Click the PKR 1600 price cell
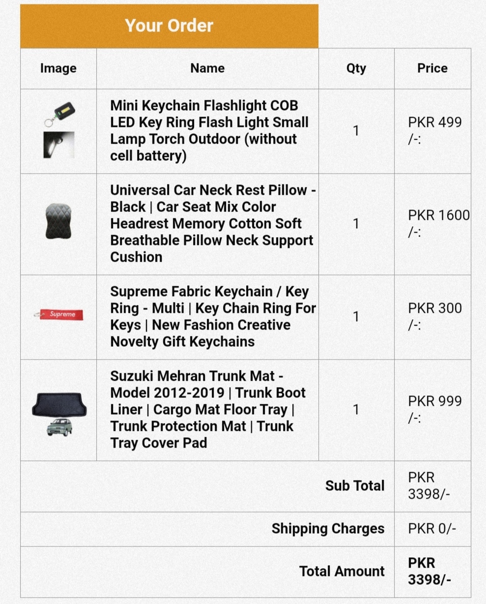486x604 pixels. 432,224
